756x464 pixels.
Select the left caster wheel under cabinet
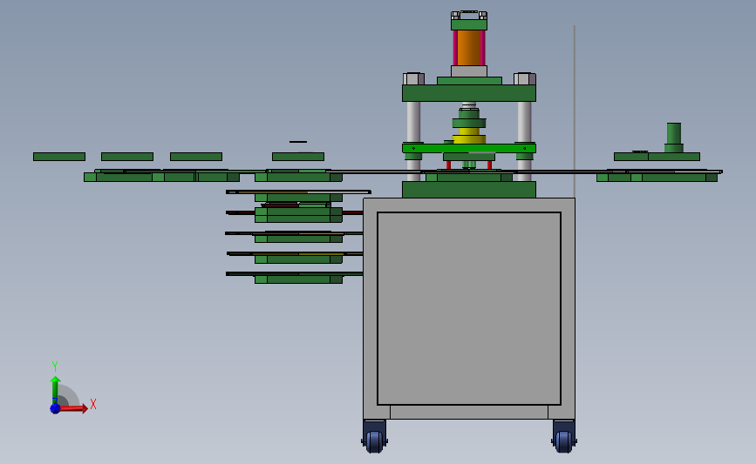(x=375, y=440)
